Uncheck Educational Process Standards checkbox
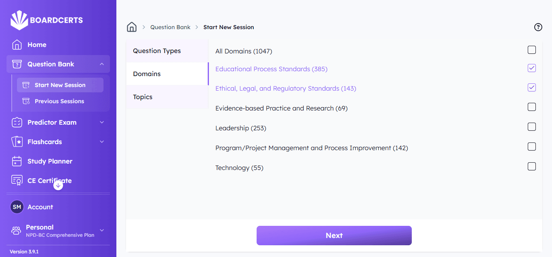The height and width of the screenshot is (257, 552). (532, 68)
